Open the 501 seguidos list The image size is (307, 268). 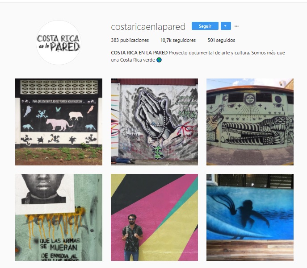coord(221,40)
